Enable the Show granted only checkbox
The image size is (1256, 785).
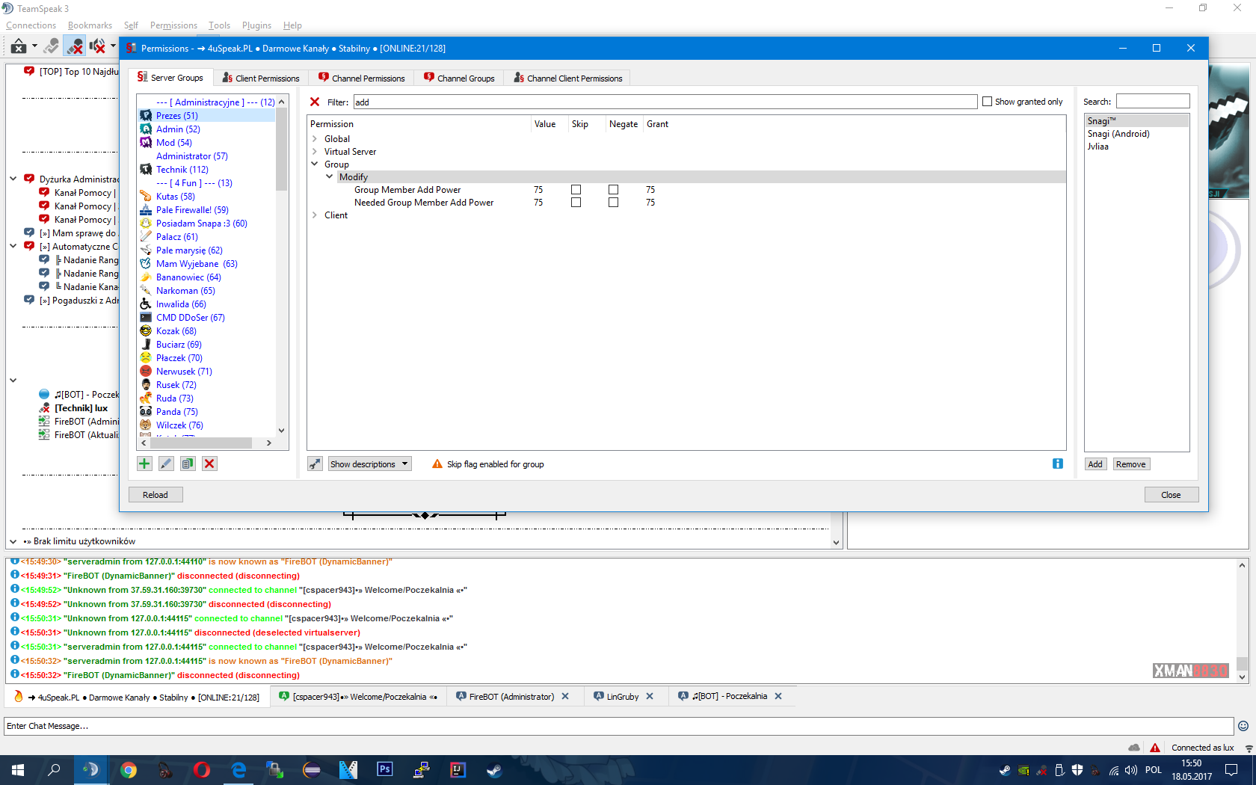pos(987,102)
